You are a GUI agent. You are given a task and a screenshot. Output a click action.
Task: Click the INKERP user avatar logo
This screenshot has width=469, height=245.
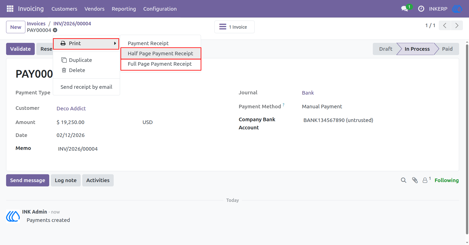coord(457,9)
